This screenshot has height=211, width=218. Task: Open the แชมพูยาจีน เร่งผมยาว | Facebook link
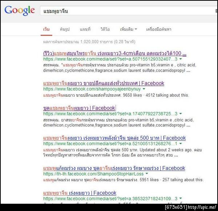point(80,193)
